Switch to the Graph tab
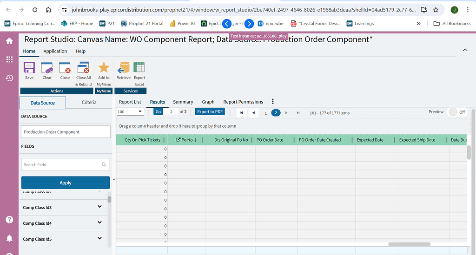Screen dimensions: 476x255 (x=208, y=102)
